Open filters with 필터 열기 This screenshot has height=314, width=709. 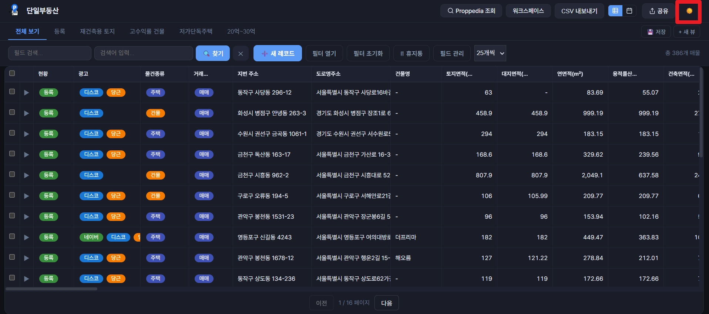324,54
